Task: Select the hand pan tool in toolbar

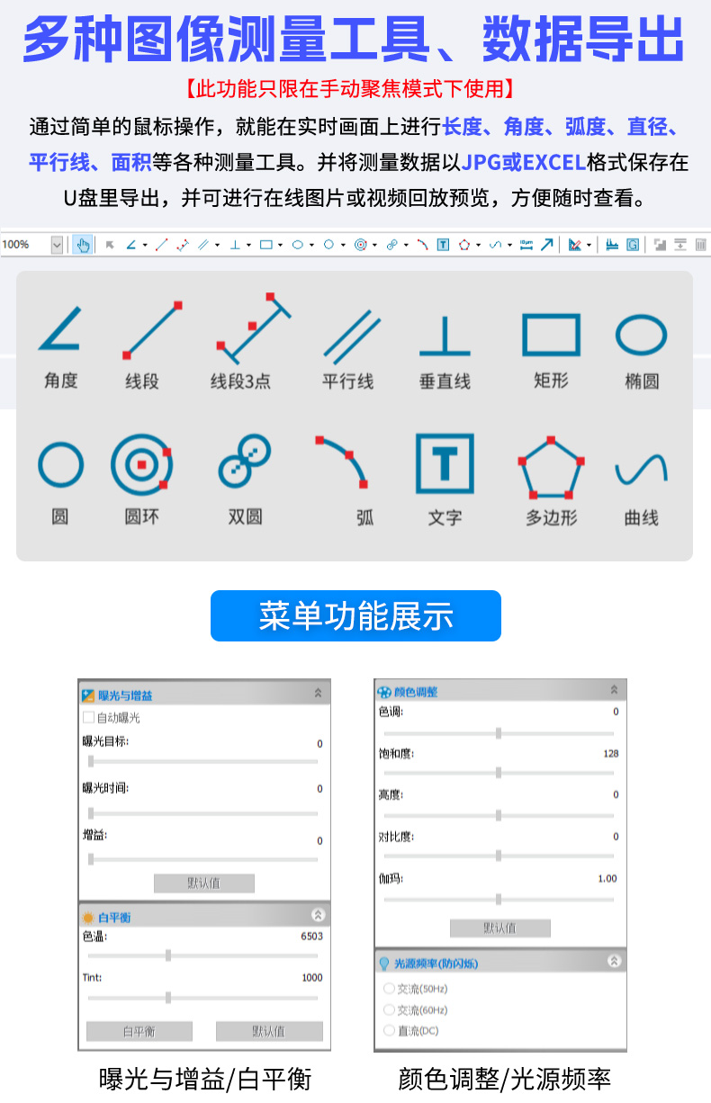Action: pos(83,245)
